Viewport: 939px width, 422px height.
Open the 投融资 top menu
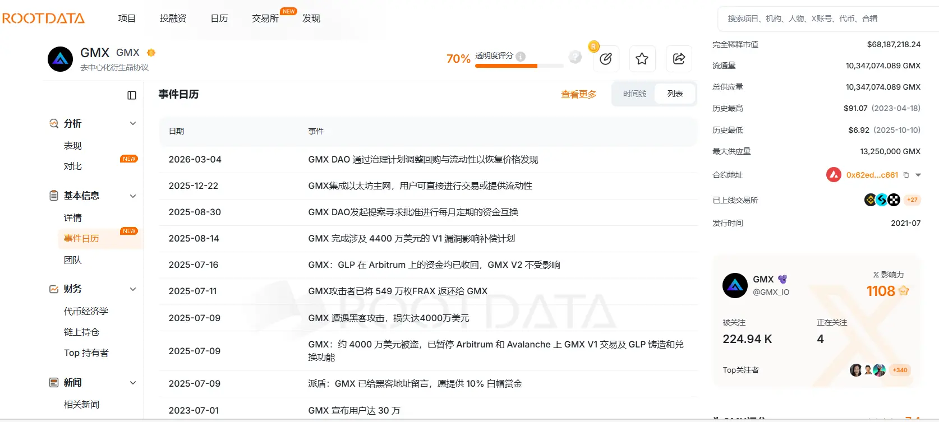pyautogui.click(x=173, y=18)
